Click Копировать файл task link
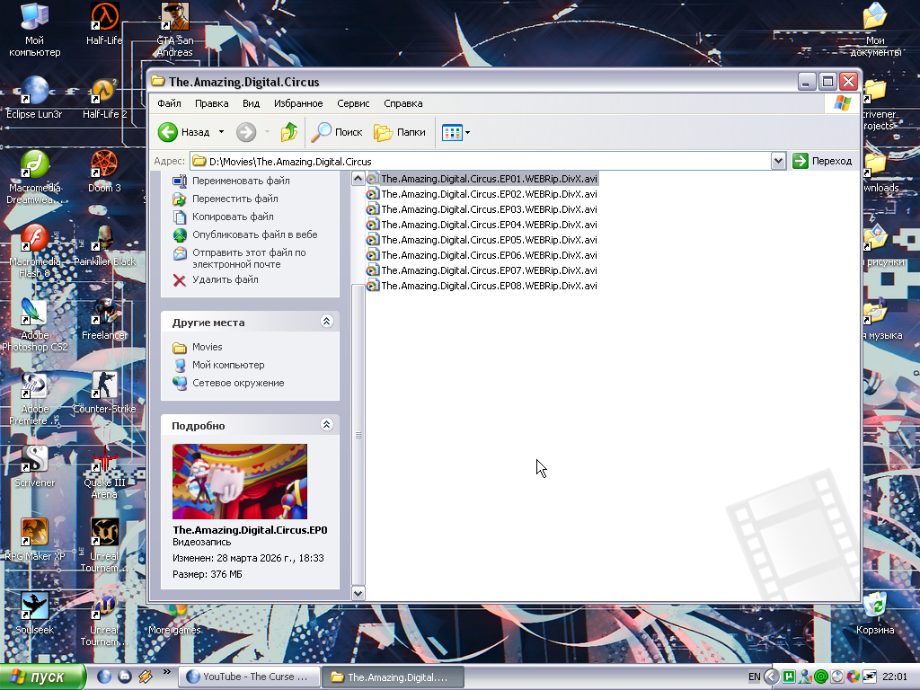Screen dimensions: 920x690 tap(233, 217)
